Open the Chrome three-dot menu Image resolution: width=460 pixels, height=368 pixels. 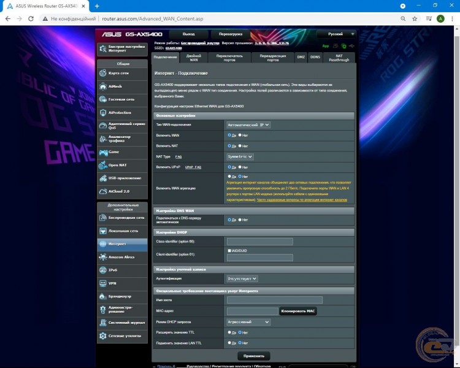pos(452,19)
